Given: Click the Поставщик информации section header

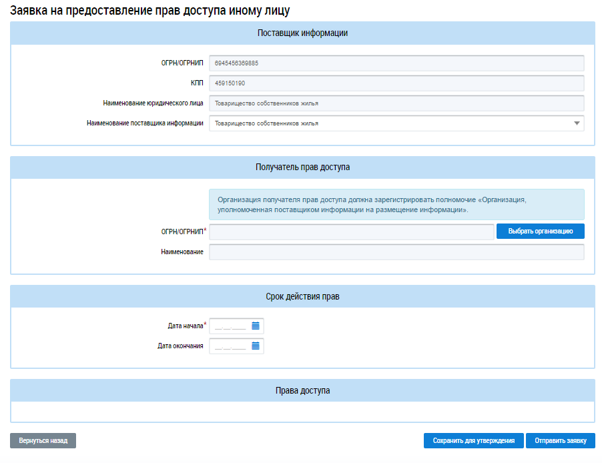Looking at the screenshot, I should click(x=302, y=33).
